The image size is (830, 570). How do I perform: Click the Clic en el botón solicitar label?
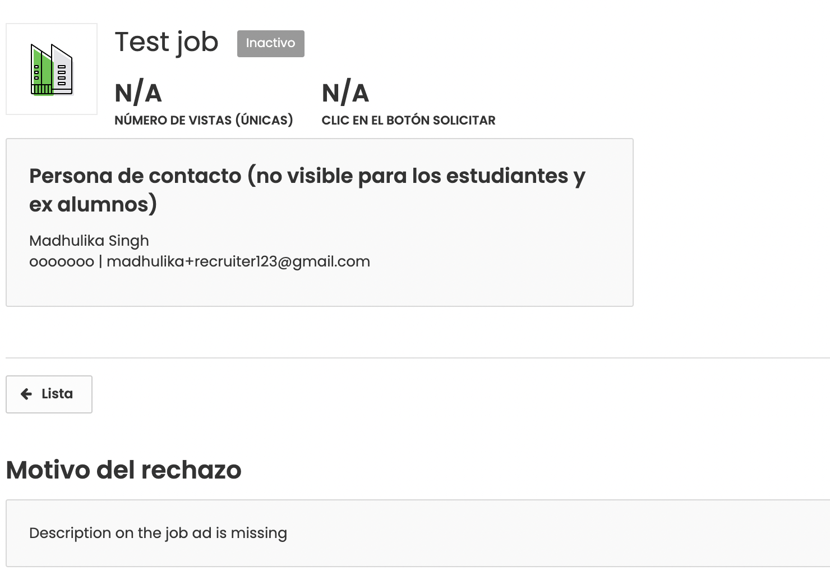pos(408,120)
